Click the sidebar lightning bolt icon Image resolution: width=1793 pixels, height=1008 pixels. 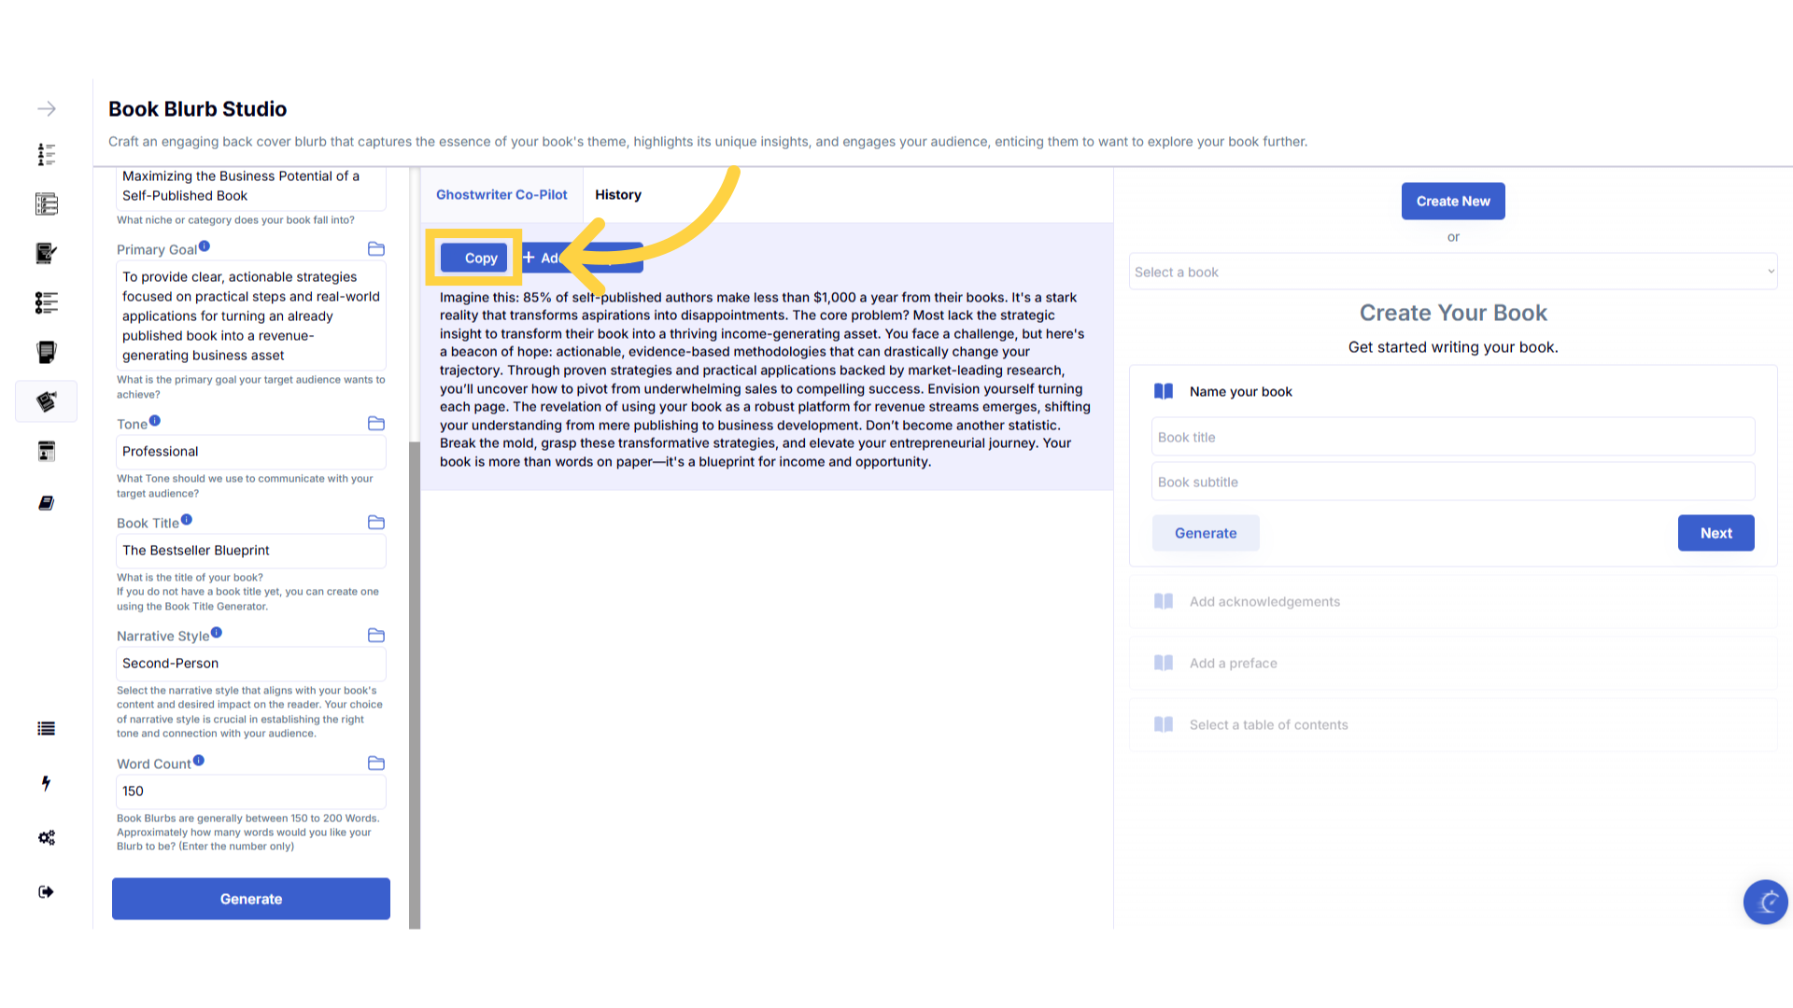point(47,783)
